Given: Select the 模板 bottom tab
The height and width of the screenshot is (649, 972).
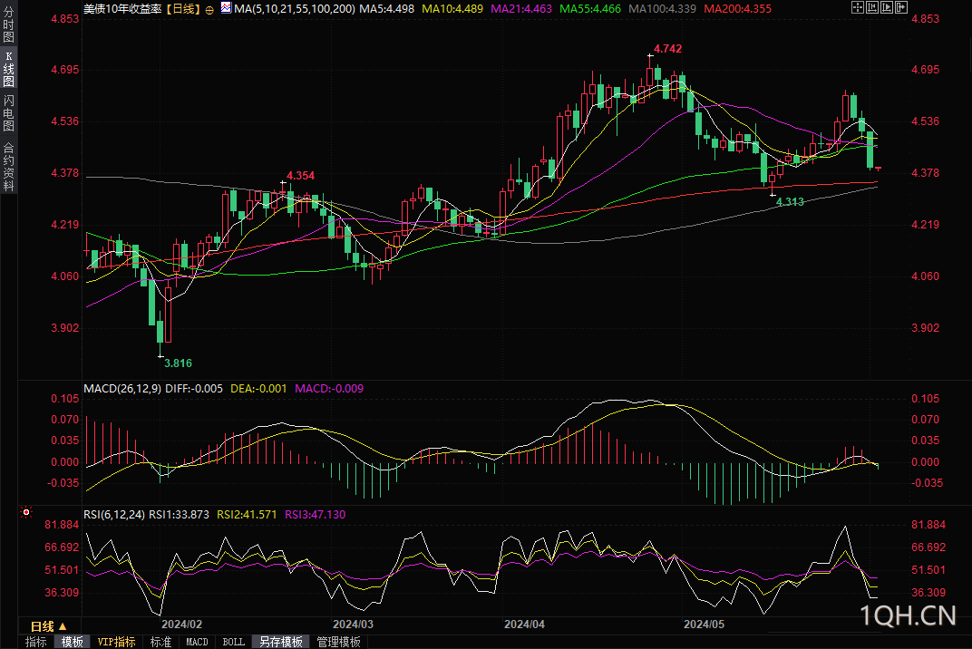Looking at the screenshot, I should [72, 642].
